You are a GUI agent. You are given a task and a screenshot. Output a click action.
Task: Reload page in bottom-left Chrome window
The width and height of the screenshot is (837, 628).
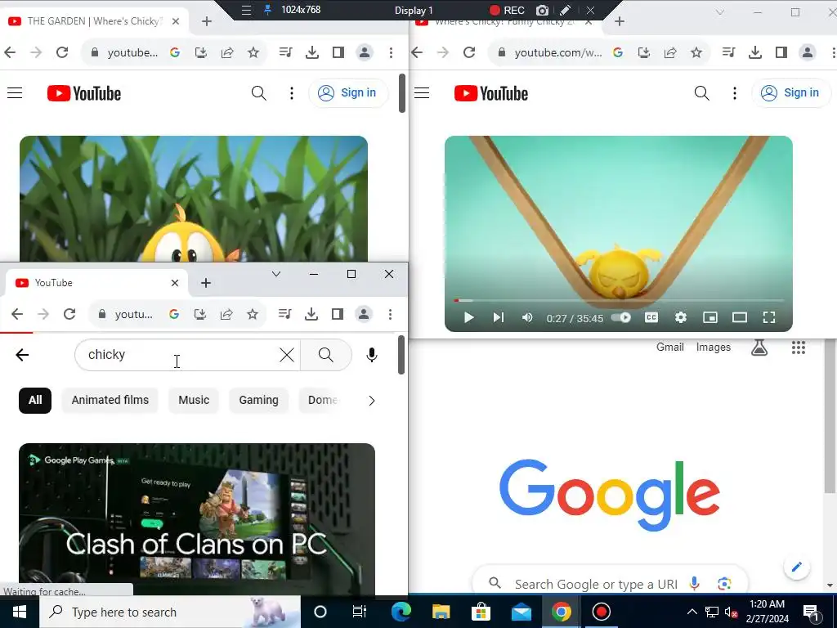(69, 314)
